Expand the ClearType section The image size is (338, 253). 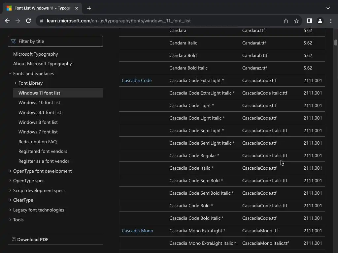(x=10, y=200)
